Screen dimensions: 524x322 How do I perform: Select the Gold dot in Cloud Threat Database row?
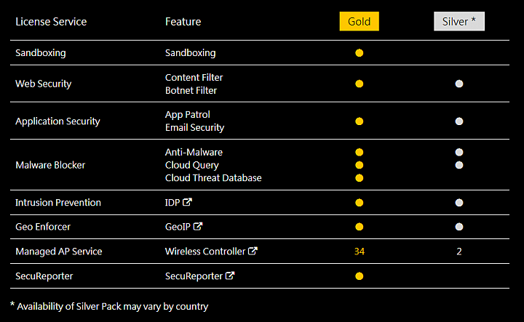360,178
